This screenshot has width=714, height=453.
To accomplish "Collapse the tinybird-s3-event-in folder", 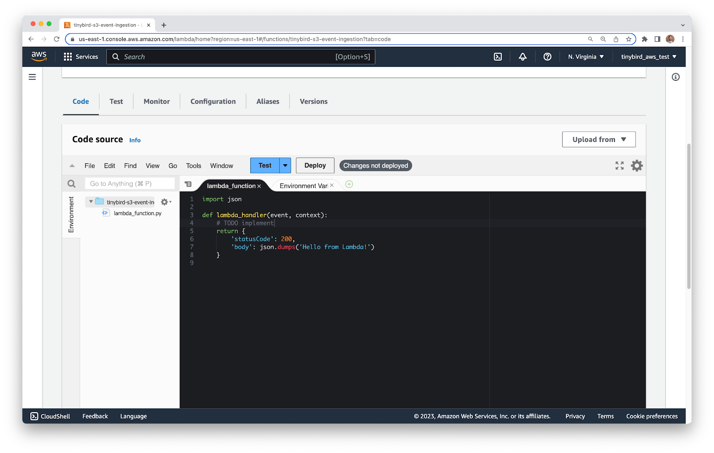I will click(91, 202).
